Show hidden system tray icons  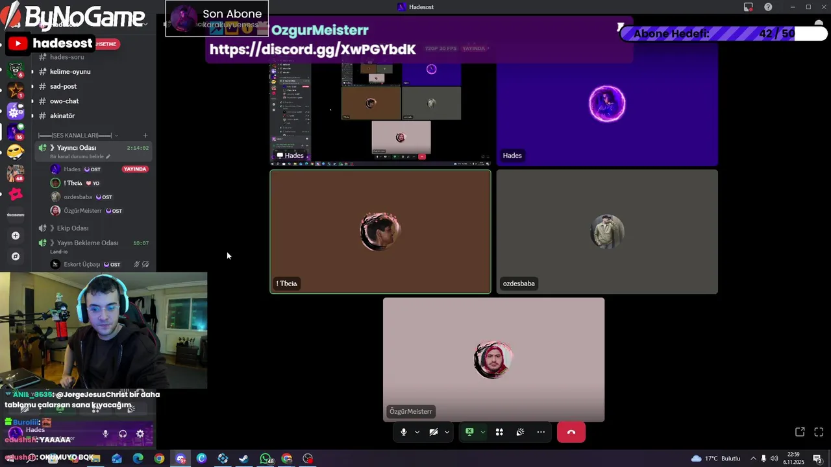753,459
